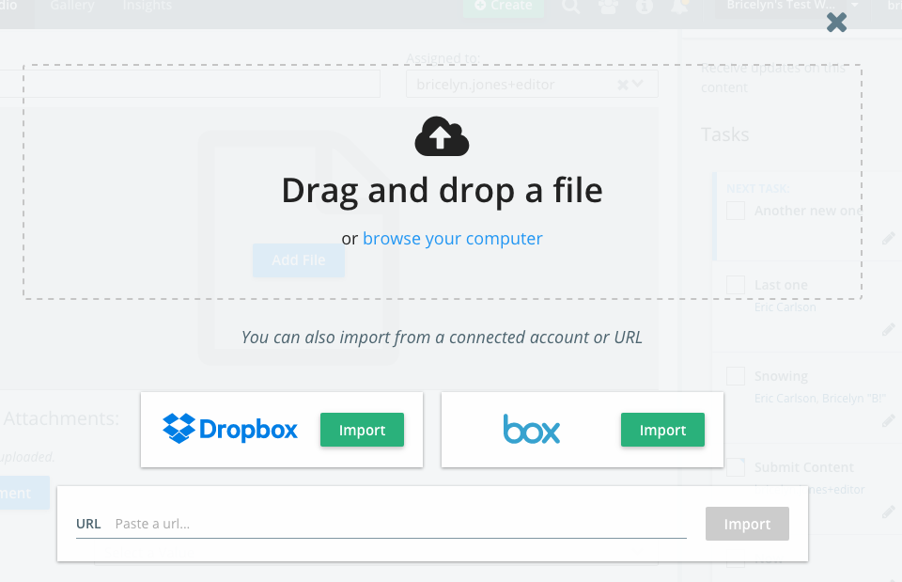Click the Attachments: label
902x582 pixels.
[61, 418]
